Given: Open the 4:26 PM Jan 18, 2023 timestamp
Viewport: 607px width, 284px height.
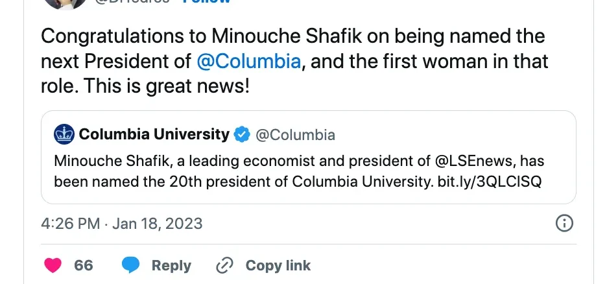Looking at the screenshot, I should 121,224.
